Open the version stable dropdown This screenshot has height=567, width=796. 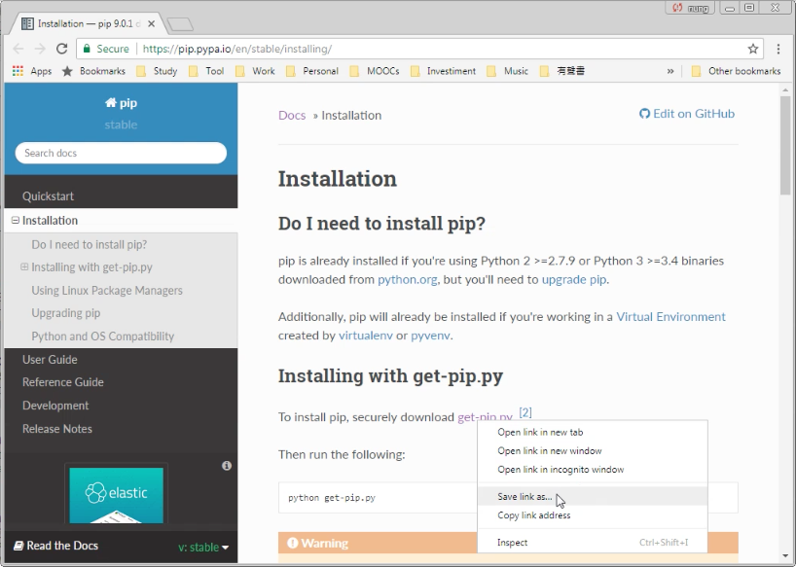203,548
